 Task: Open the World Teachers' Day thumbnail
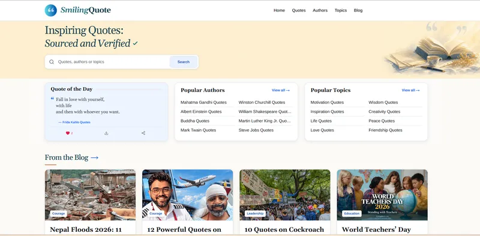[382, 195]
